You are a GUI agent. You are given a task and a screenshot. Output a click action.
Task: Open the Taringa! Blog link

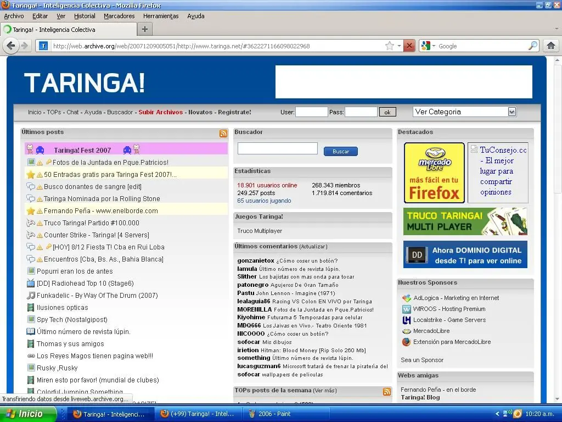420,397
